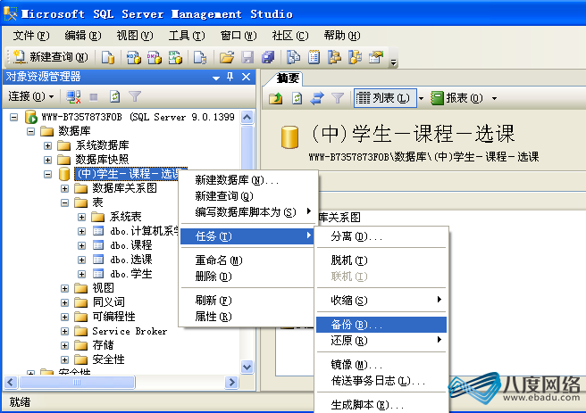Screen dimensions: 586x413
Task: Choose 新建查询(Q) from context menu
Action: [x=247, y=196]
